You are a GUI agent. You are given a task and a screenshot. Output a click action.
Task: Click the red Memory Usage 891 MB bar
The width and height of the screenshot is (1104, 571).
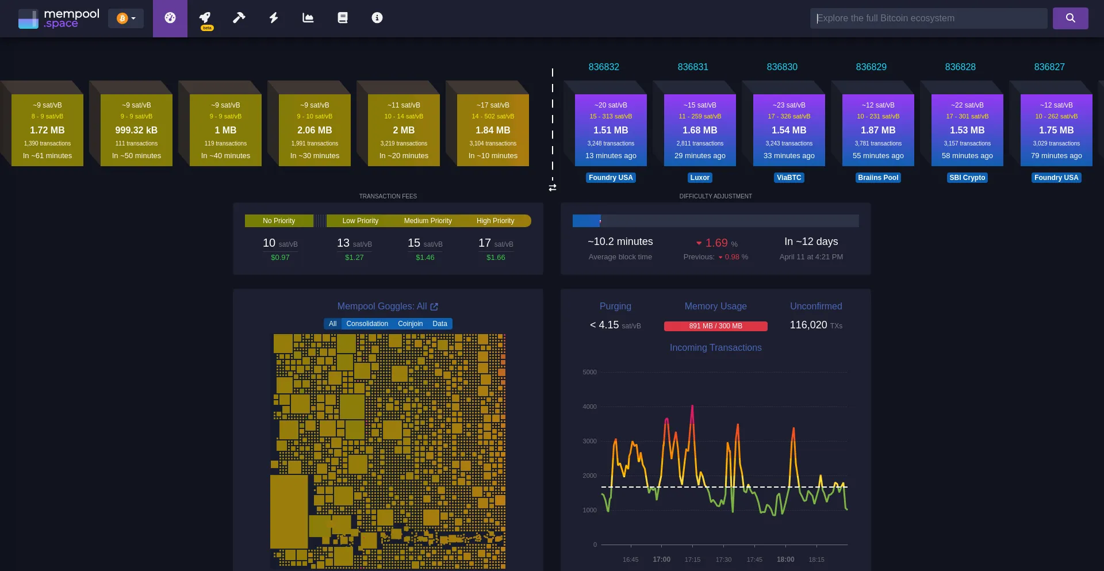(x=715, y=326)
